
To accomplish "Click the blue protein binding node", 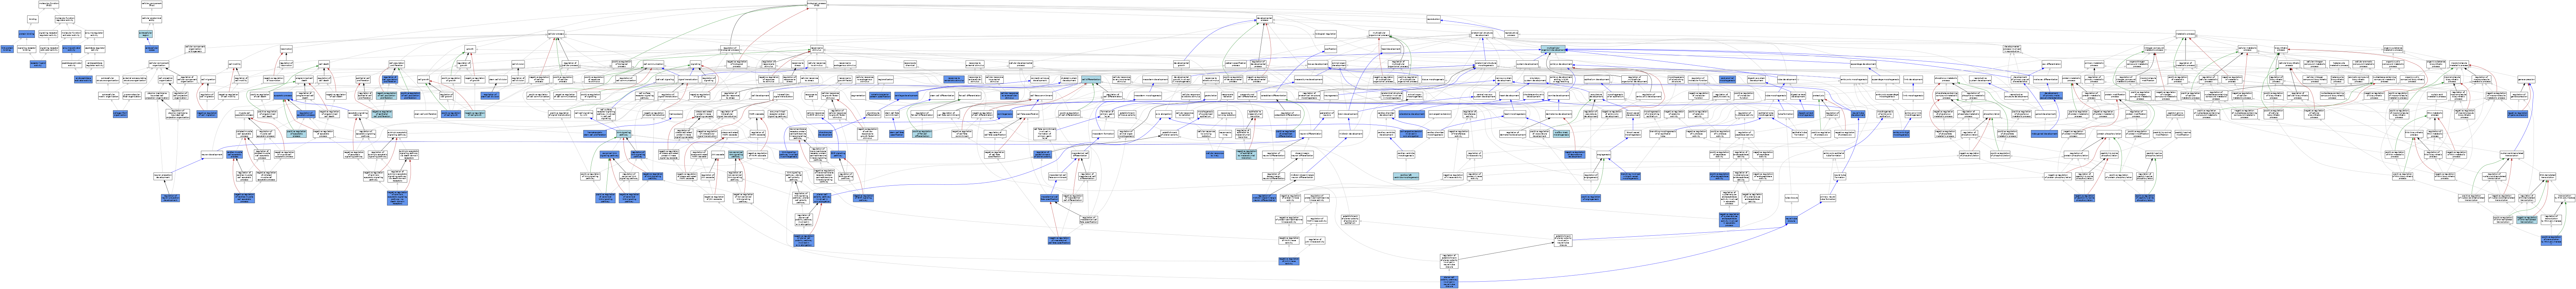I will click(26, 34).
